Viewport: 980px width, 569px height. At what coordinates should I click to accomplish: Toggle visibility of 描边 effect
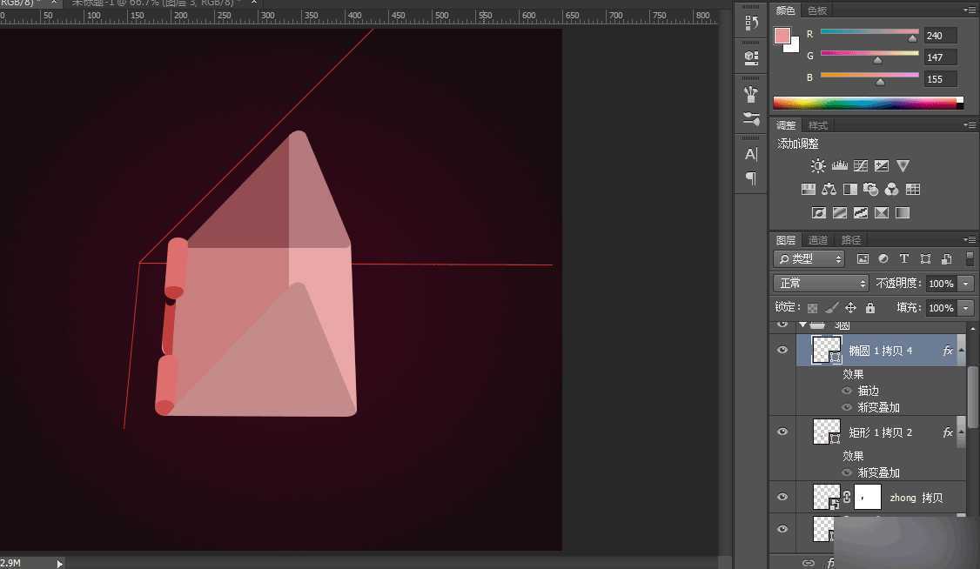[847, 392]
